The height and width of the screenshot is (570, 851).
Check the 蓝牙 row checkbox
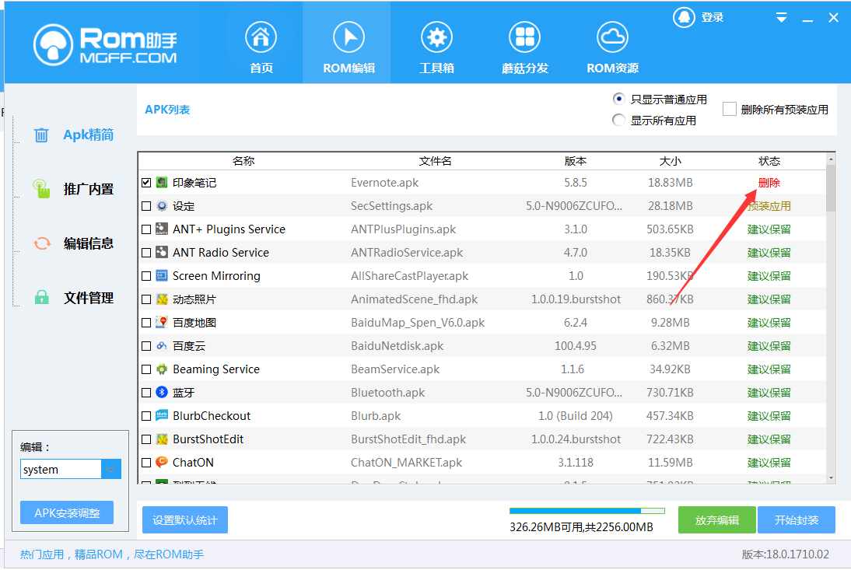pos(146,393)
